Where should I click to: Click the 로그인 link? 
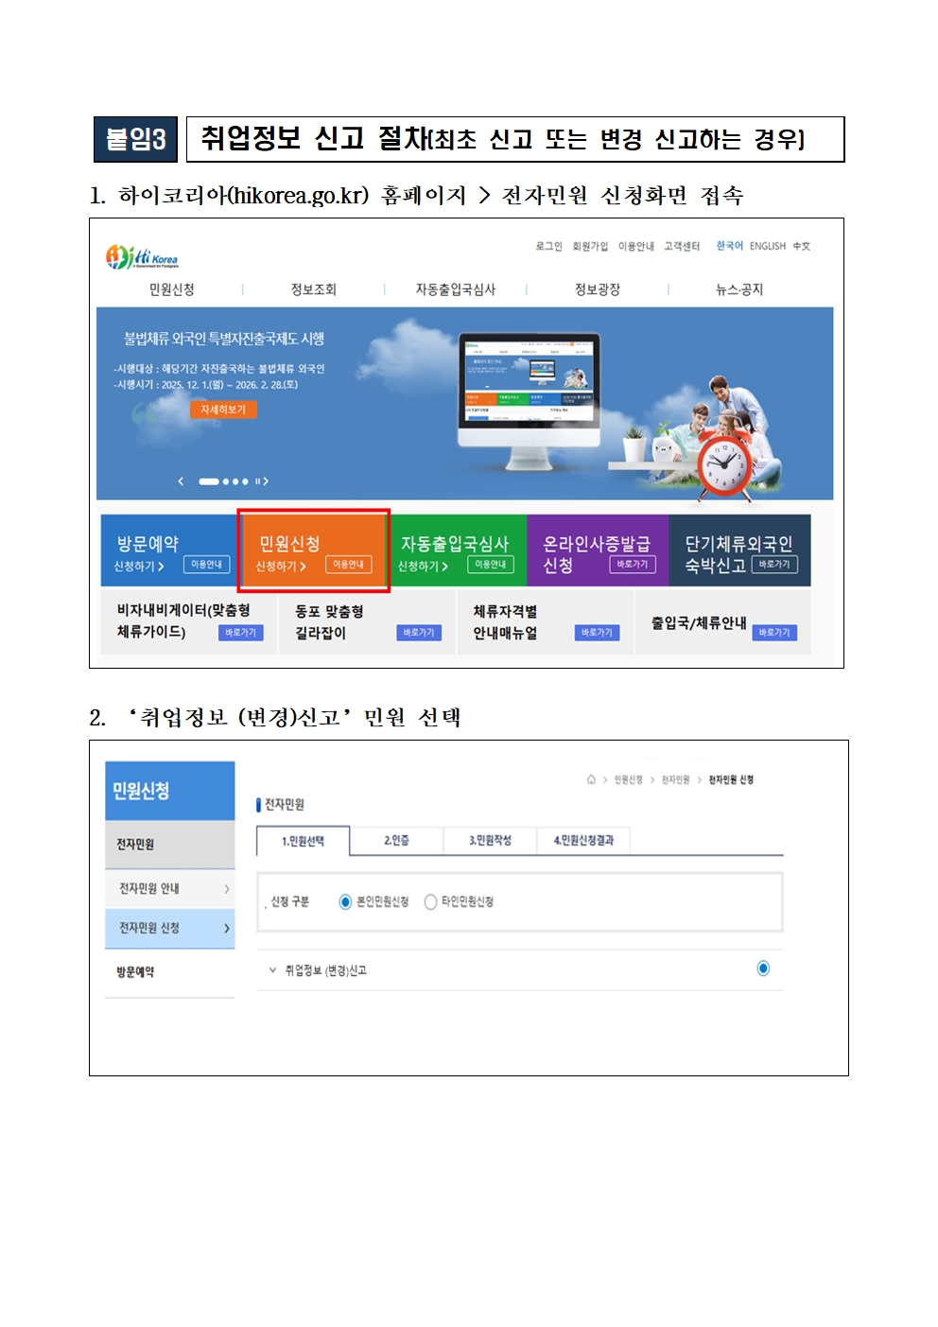click(x=548, y=246)
